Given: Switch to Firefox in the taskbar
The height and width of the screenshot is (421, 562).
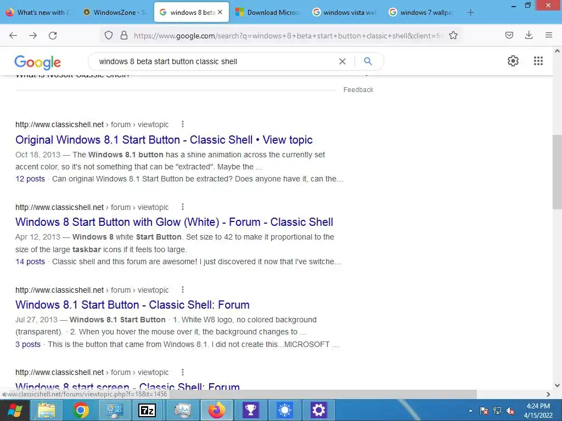Looking at the screenshot, I should pyautogui.click(x=217, y=410).
